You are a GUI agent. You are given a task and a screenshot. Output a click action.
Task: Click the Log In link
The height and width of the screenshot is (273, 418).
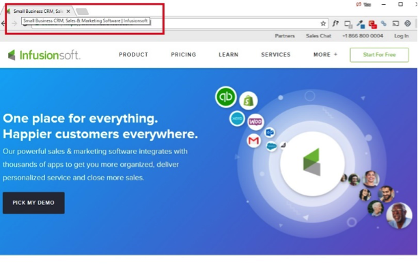tap(401, 36)
